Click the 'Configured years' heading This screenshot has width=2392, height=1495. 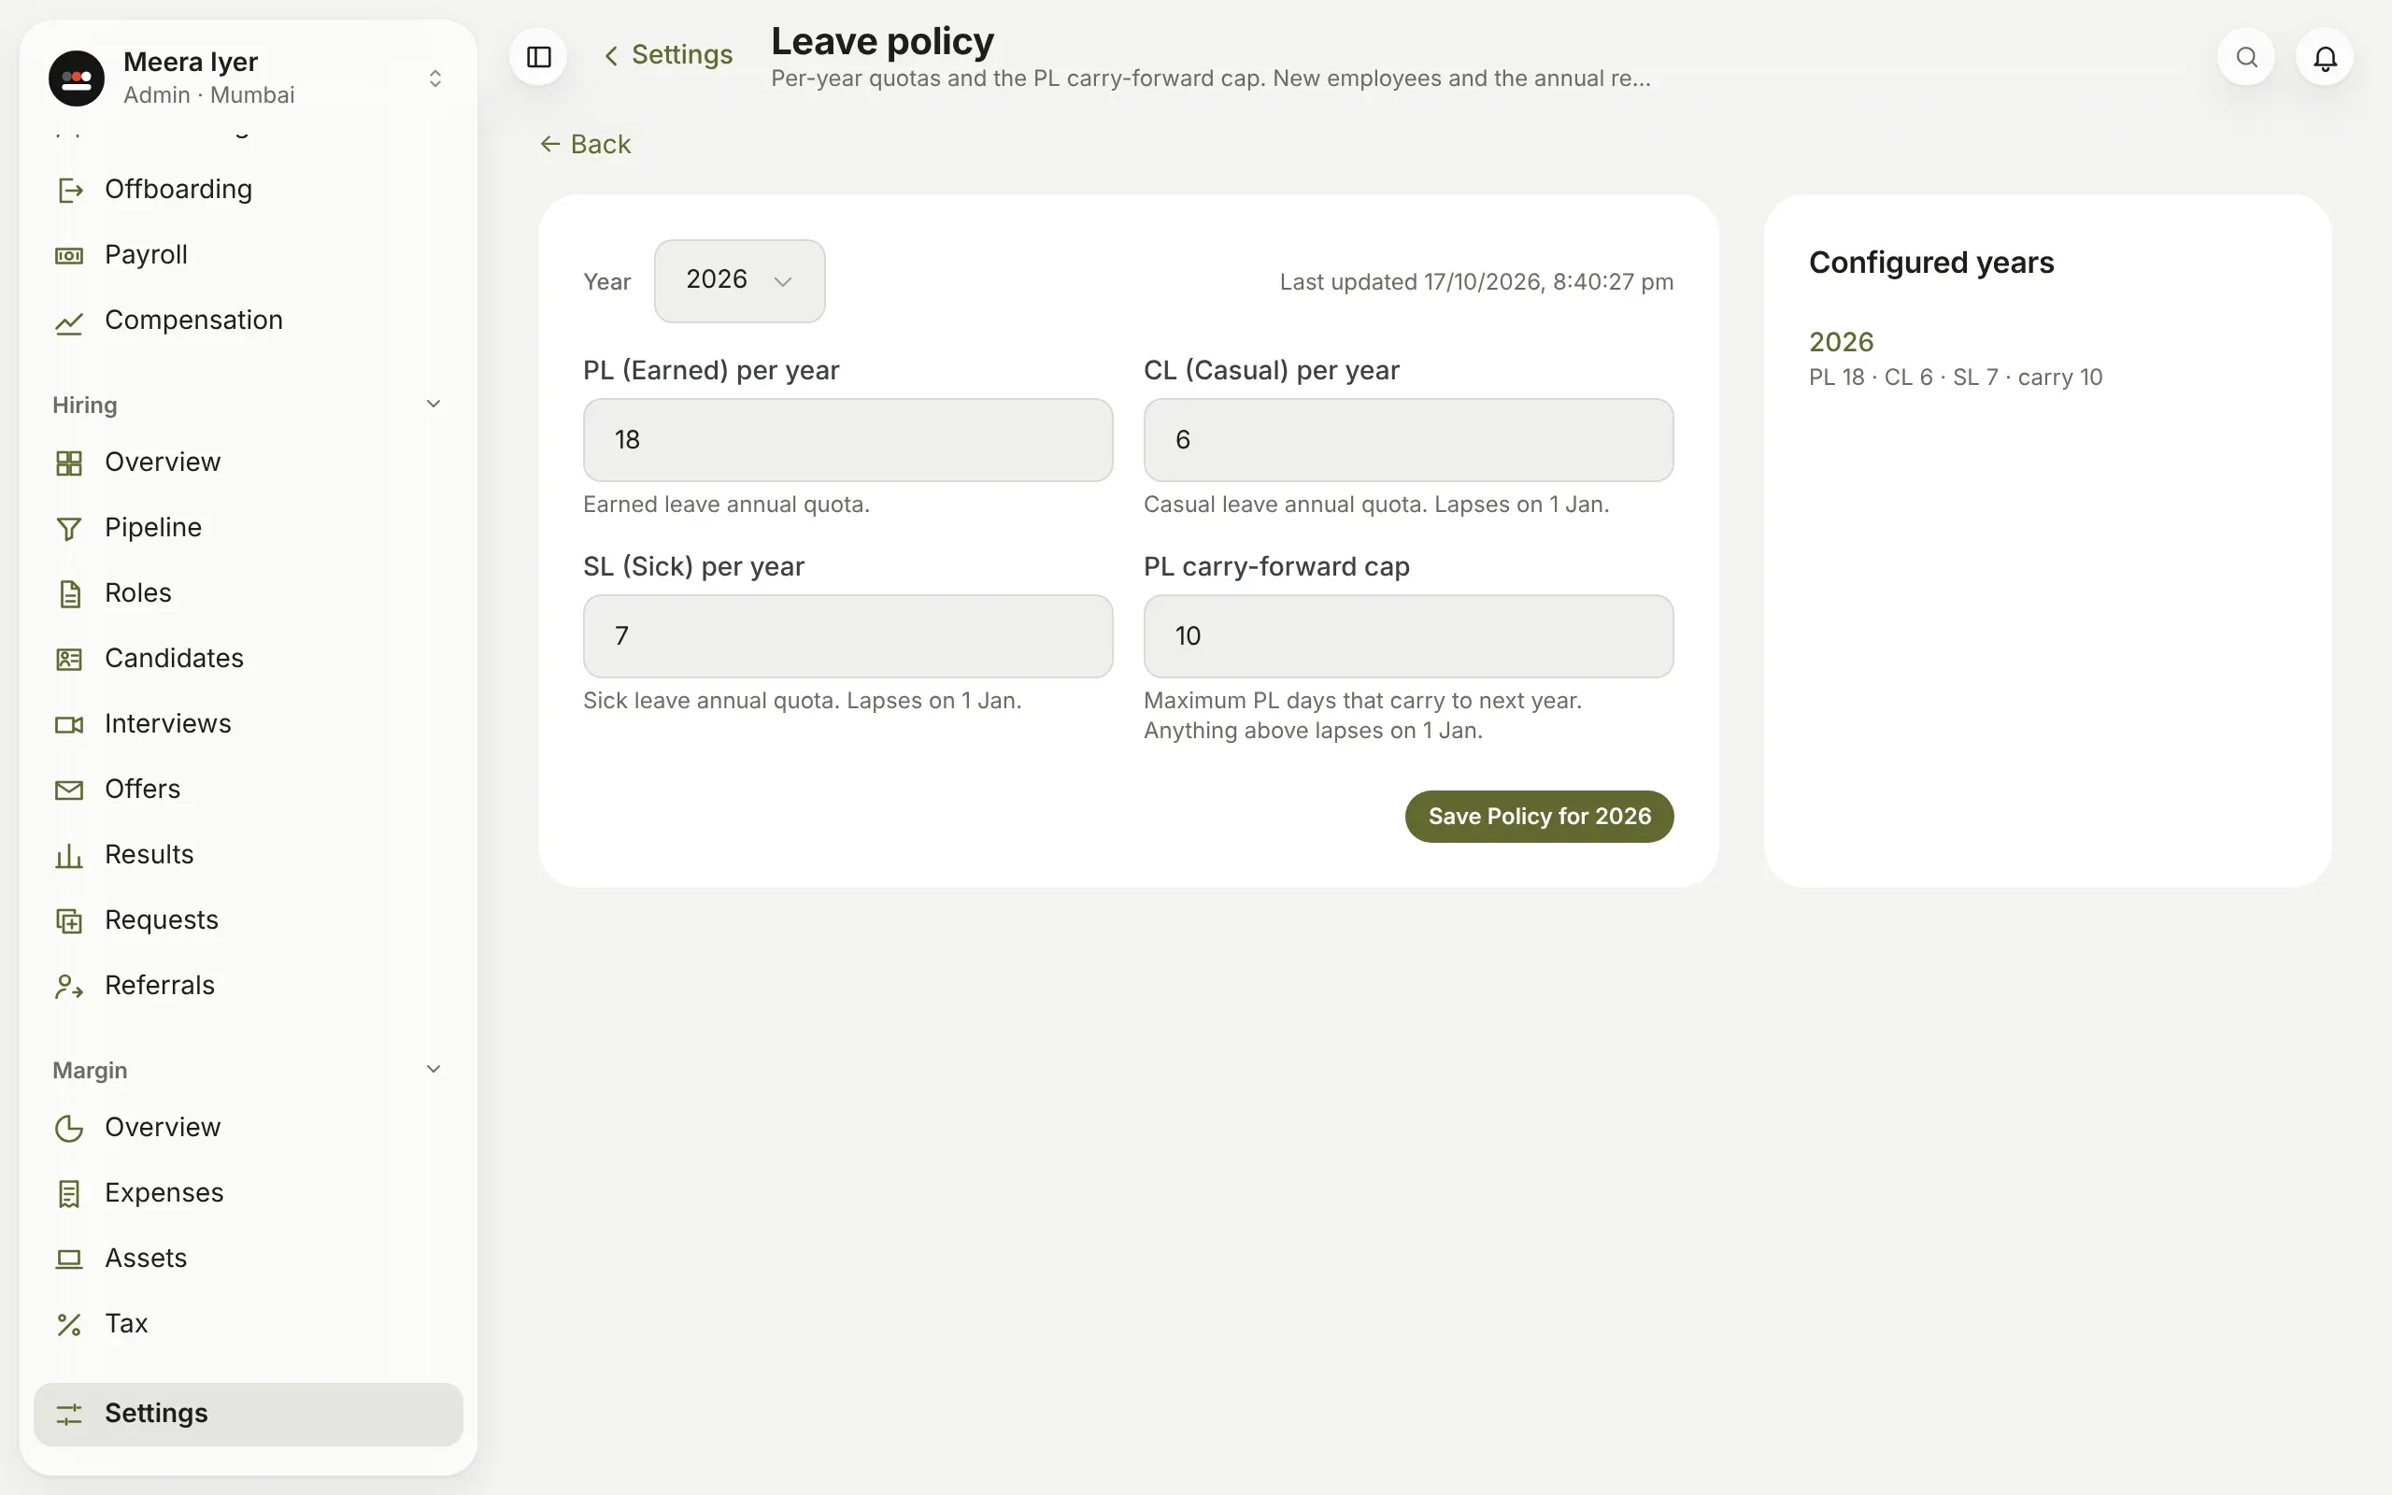1931,263
